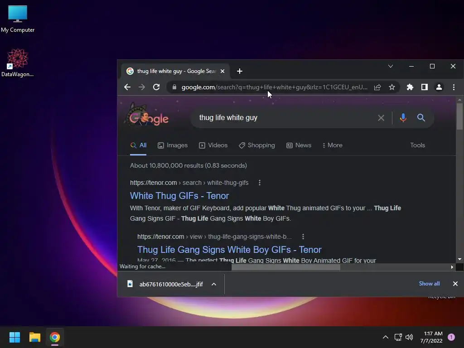Open Chrome's three-dot menu
Screen dimensions: 464x348
click(x=454, y=87)
